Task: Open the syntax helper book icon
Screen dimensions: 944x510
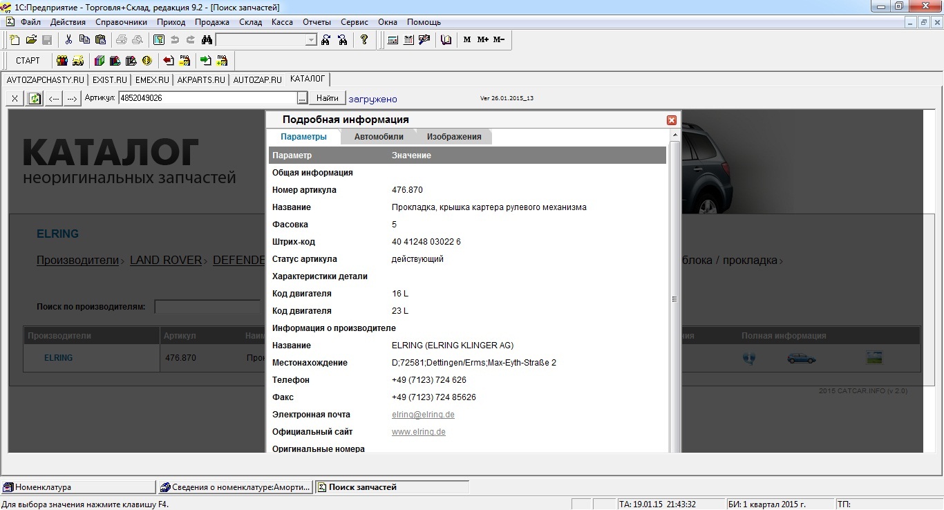Action: click(x=446, y=40)
